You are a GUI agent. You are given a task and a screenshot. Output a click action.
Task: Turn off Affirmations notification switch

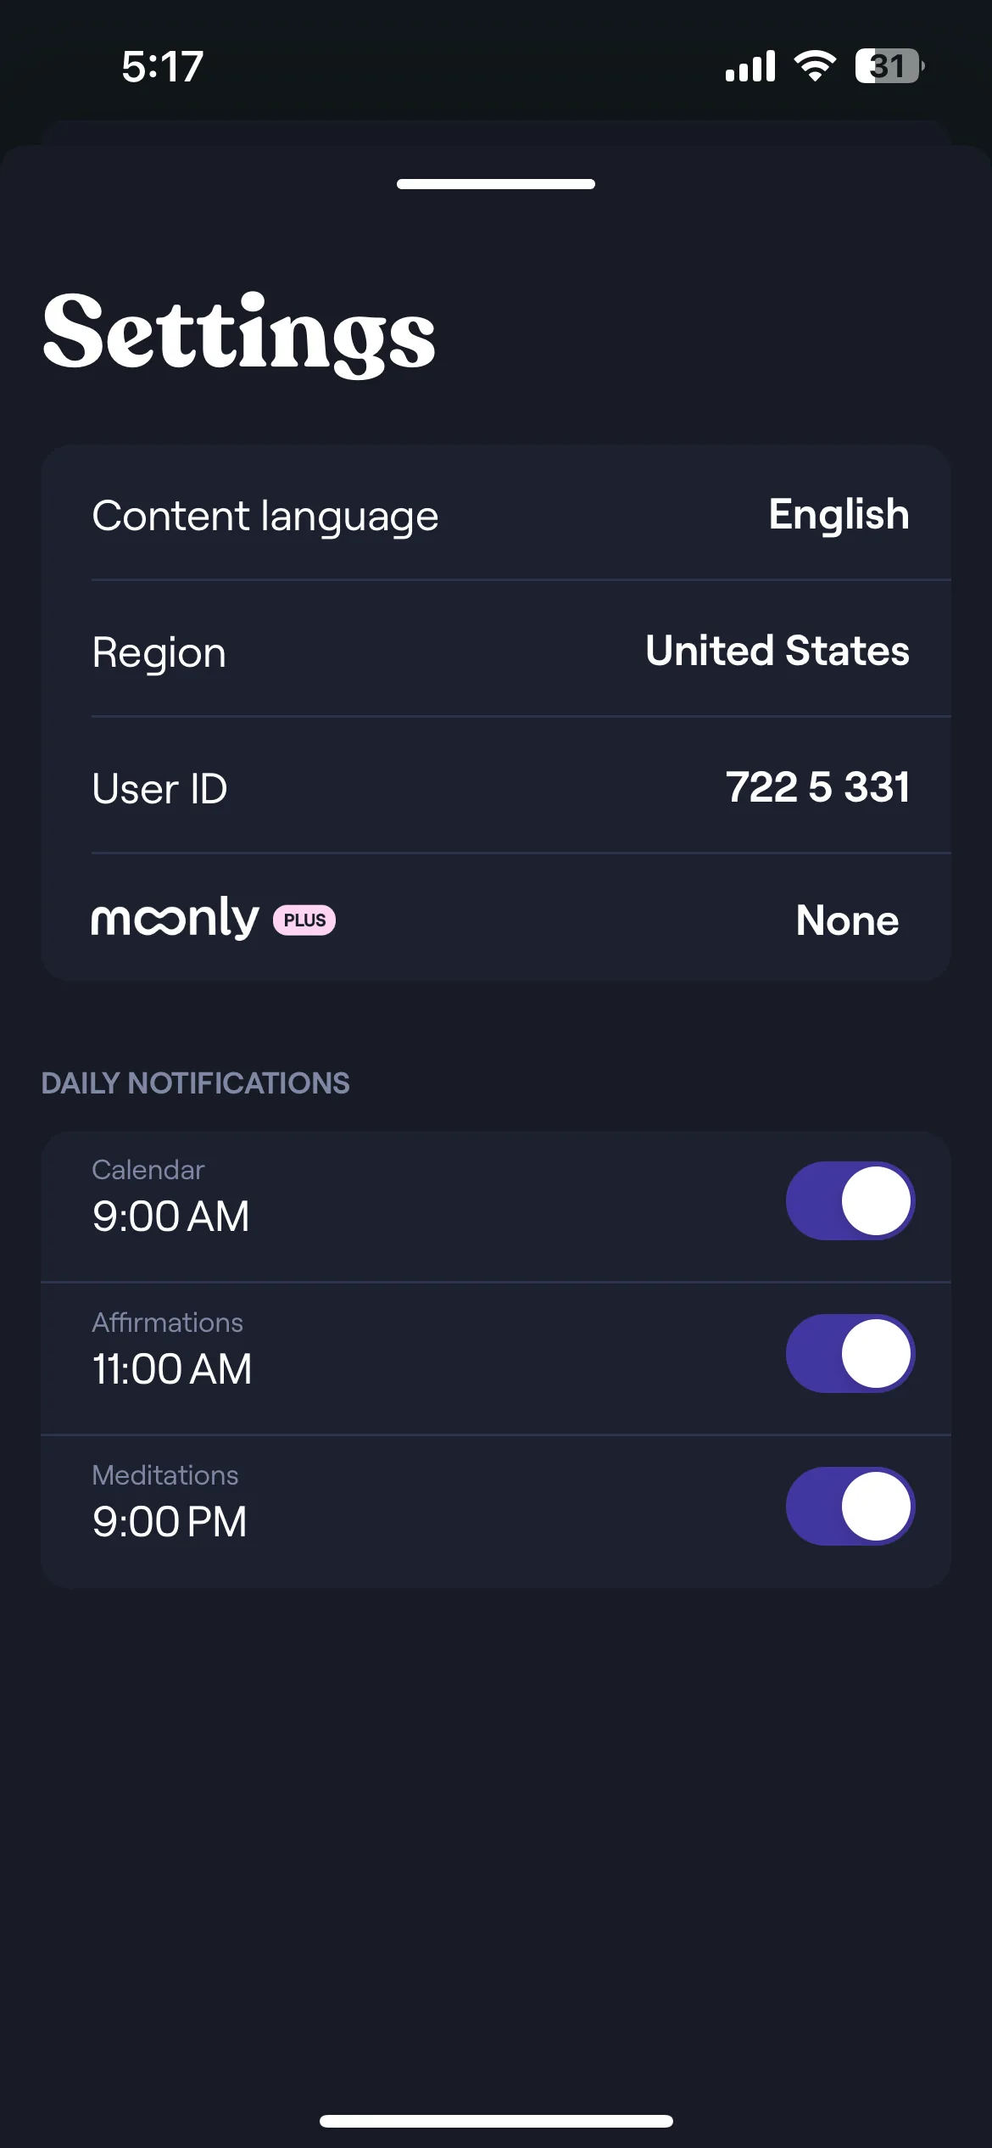850,1353
